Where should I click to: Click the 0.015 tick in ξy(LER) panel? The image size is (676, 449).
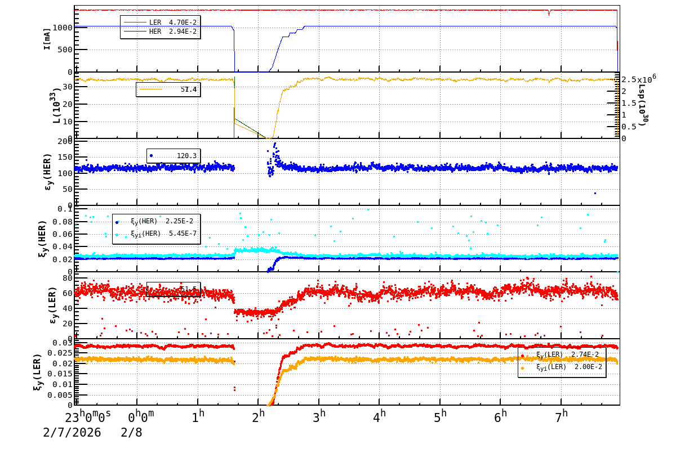[60, 374]
